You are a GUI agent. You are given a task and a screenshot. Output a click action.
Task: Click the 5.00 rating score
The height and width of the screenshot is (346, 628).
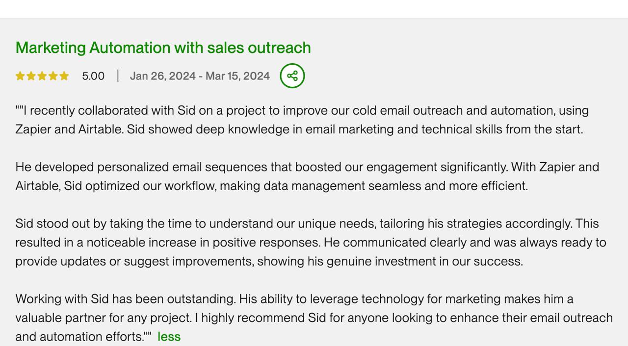pos(93,76)
